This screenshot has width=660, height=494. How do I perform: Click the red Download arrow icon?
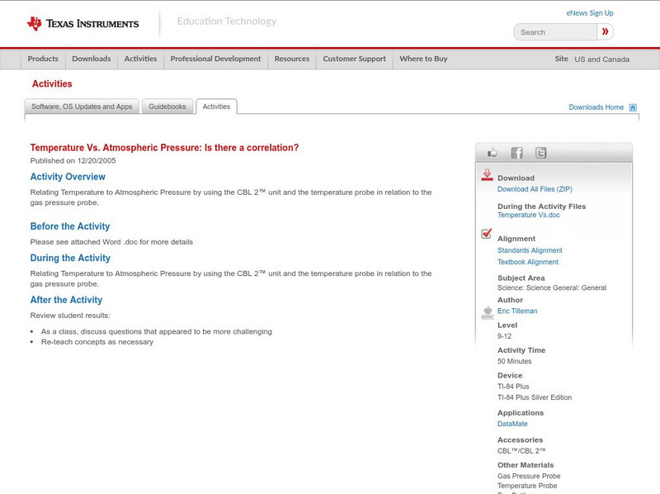coord(487,175)
